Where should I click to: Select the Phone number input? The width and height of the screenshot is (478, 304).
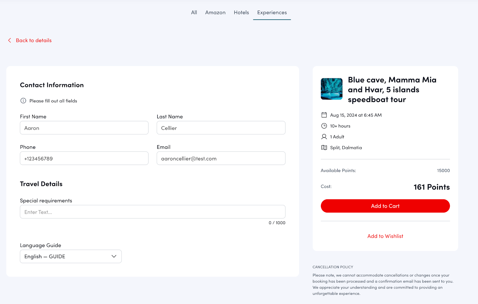[x=84, y=158]
